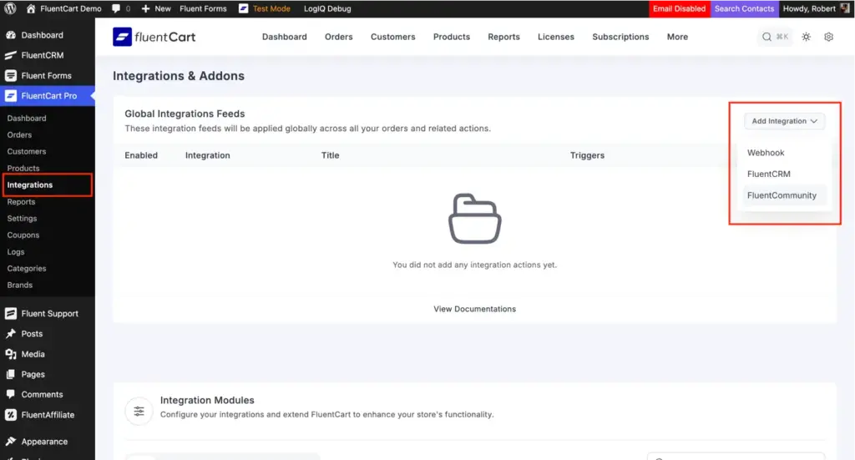Click the Test Mode FluentCart icon

243,8
